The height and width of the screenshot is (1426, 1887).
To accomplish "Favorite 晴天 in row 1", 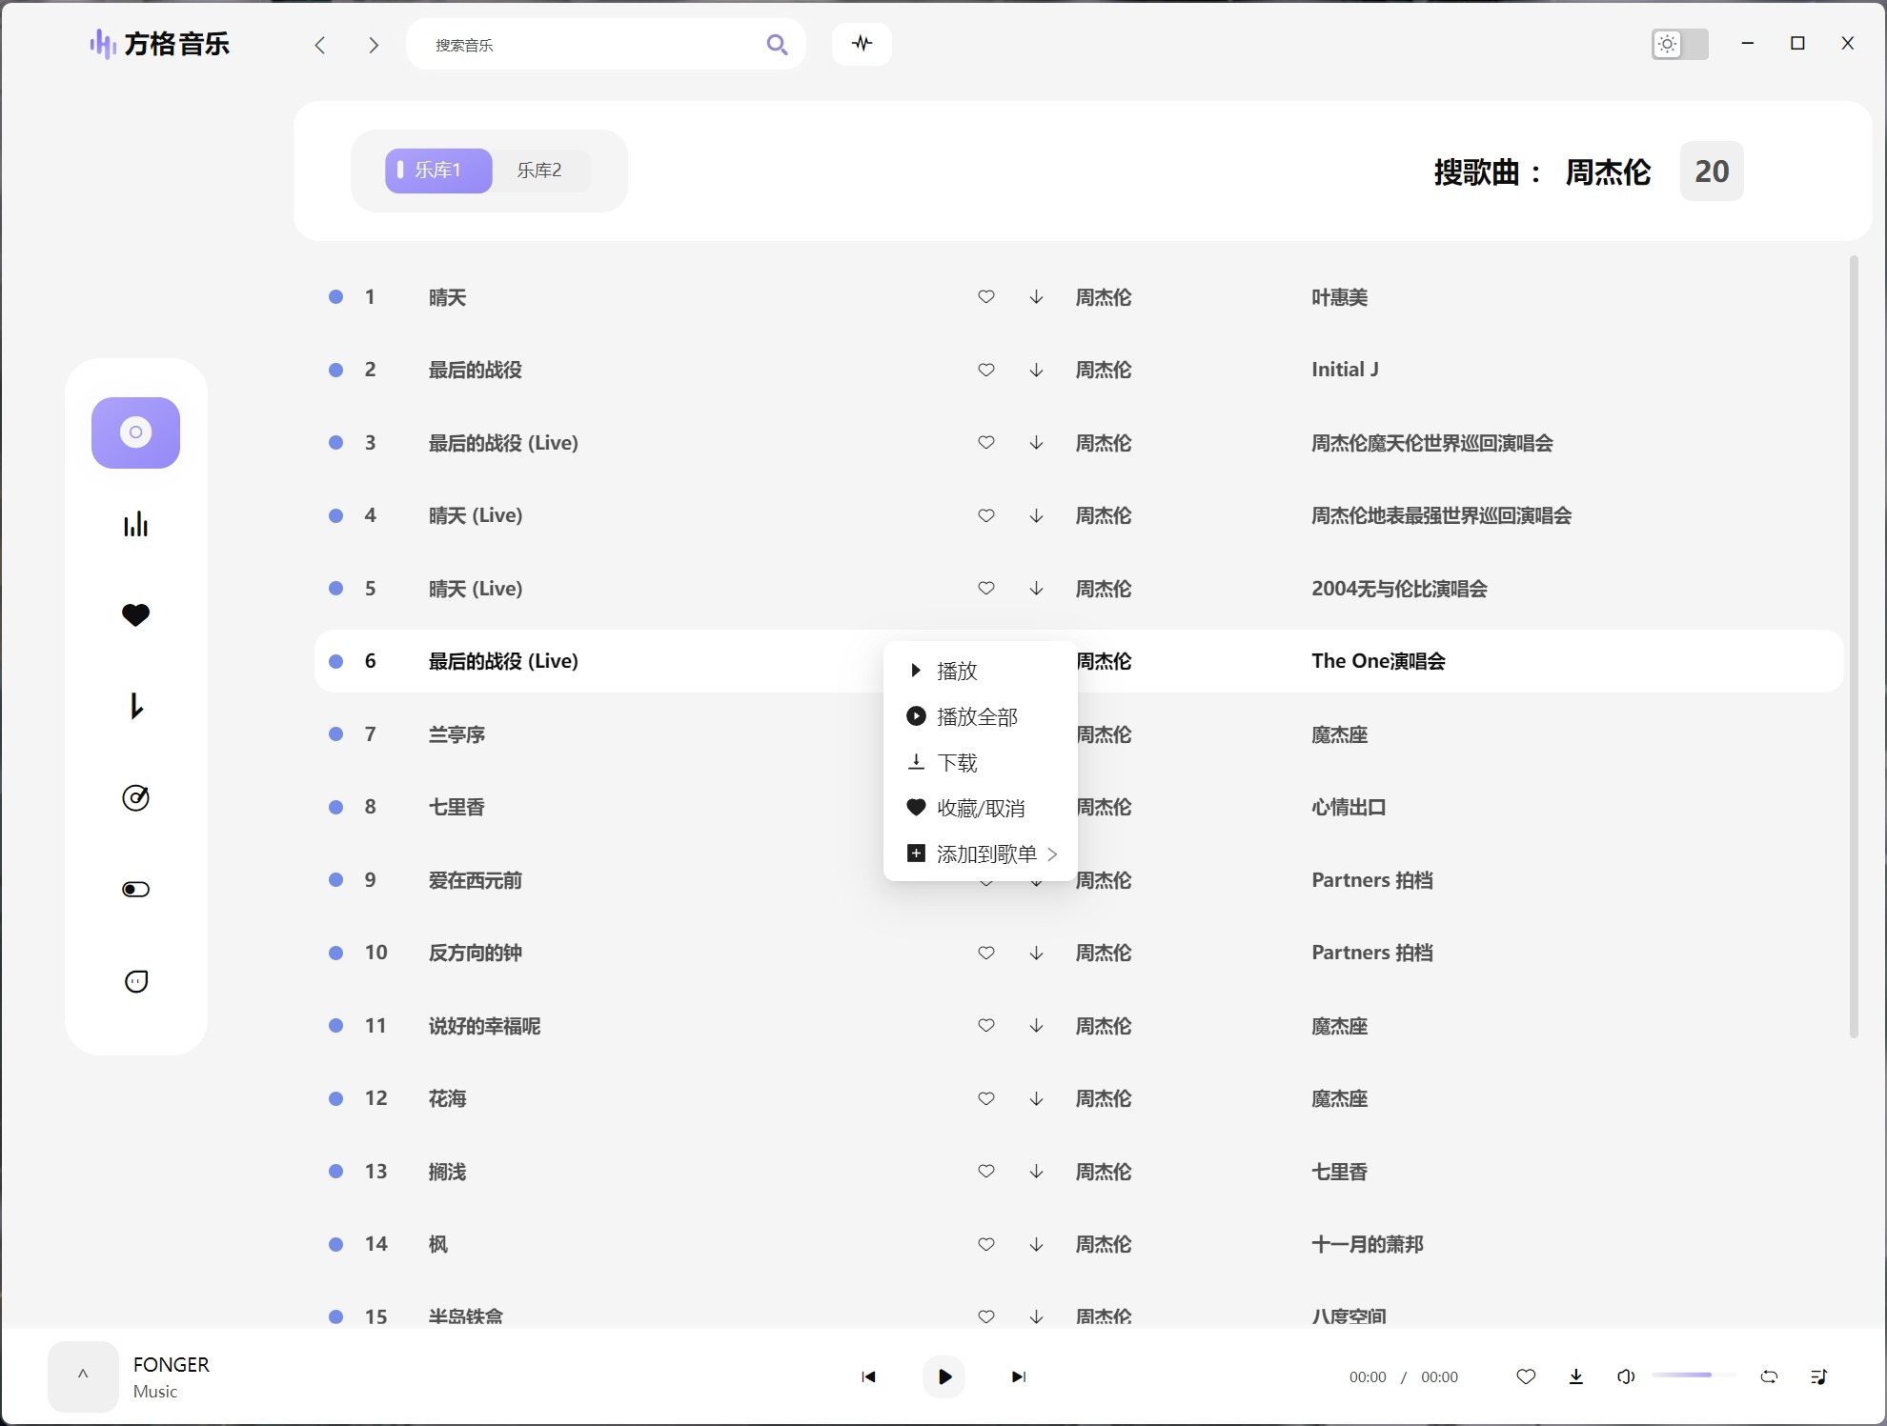I will point(986,297).
